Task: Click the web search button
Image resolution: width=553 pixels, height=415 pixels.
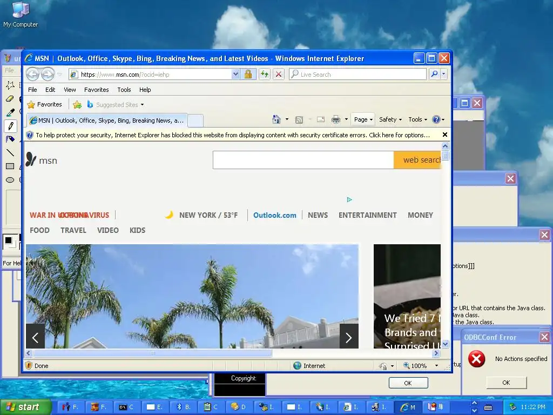Action: coord(417,160)
